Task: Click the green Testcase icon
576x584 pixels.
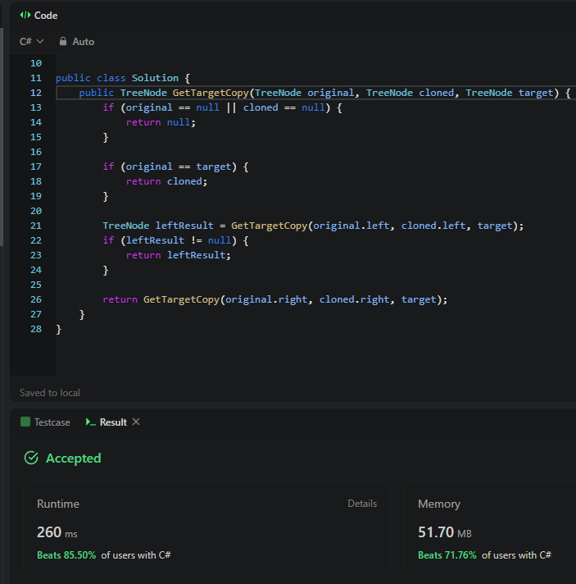Action: 25,422
